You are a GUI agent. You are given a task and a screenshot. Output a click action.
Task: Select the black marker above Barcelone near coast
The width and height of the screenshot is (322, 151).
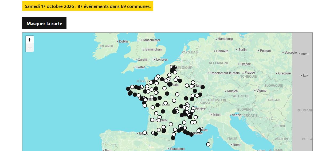(173, 138)
